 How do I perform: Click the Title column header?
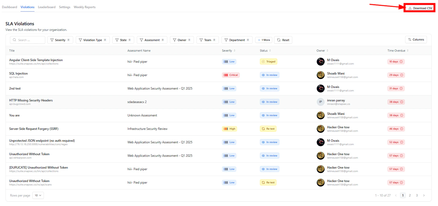(12, 51)
